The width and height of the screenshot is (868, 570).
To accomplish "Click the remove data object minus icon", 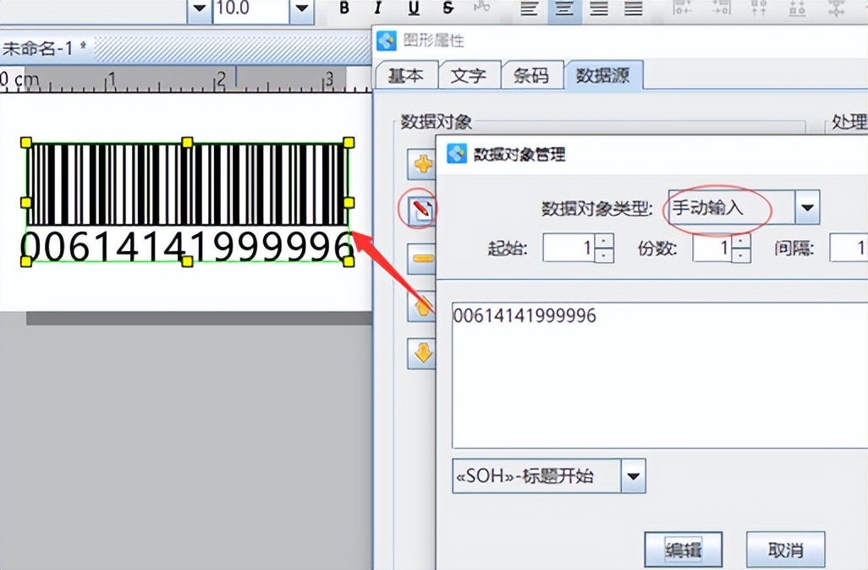I will click(422, 259).
